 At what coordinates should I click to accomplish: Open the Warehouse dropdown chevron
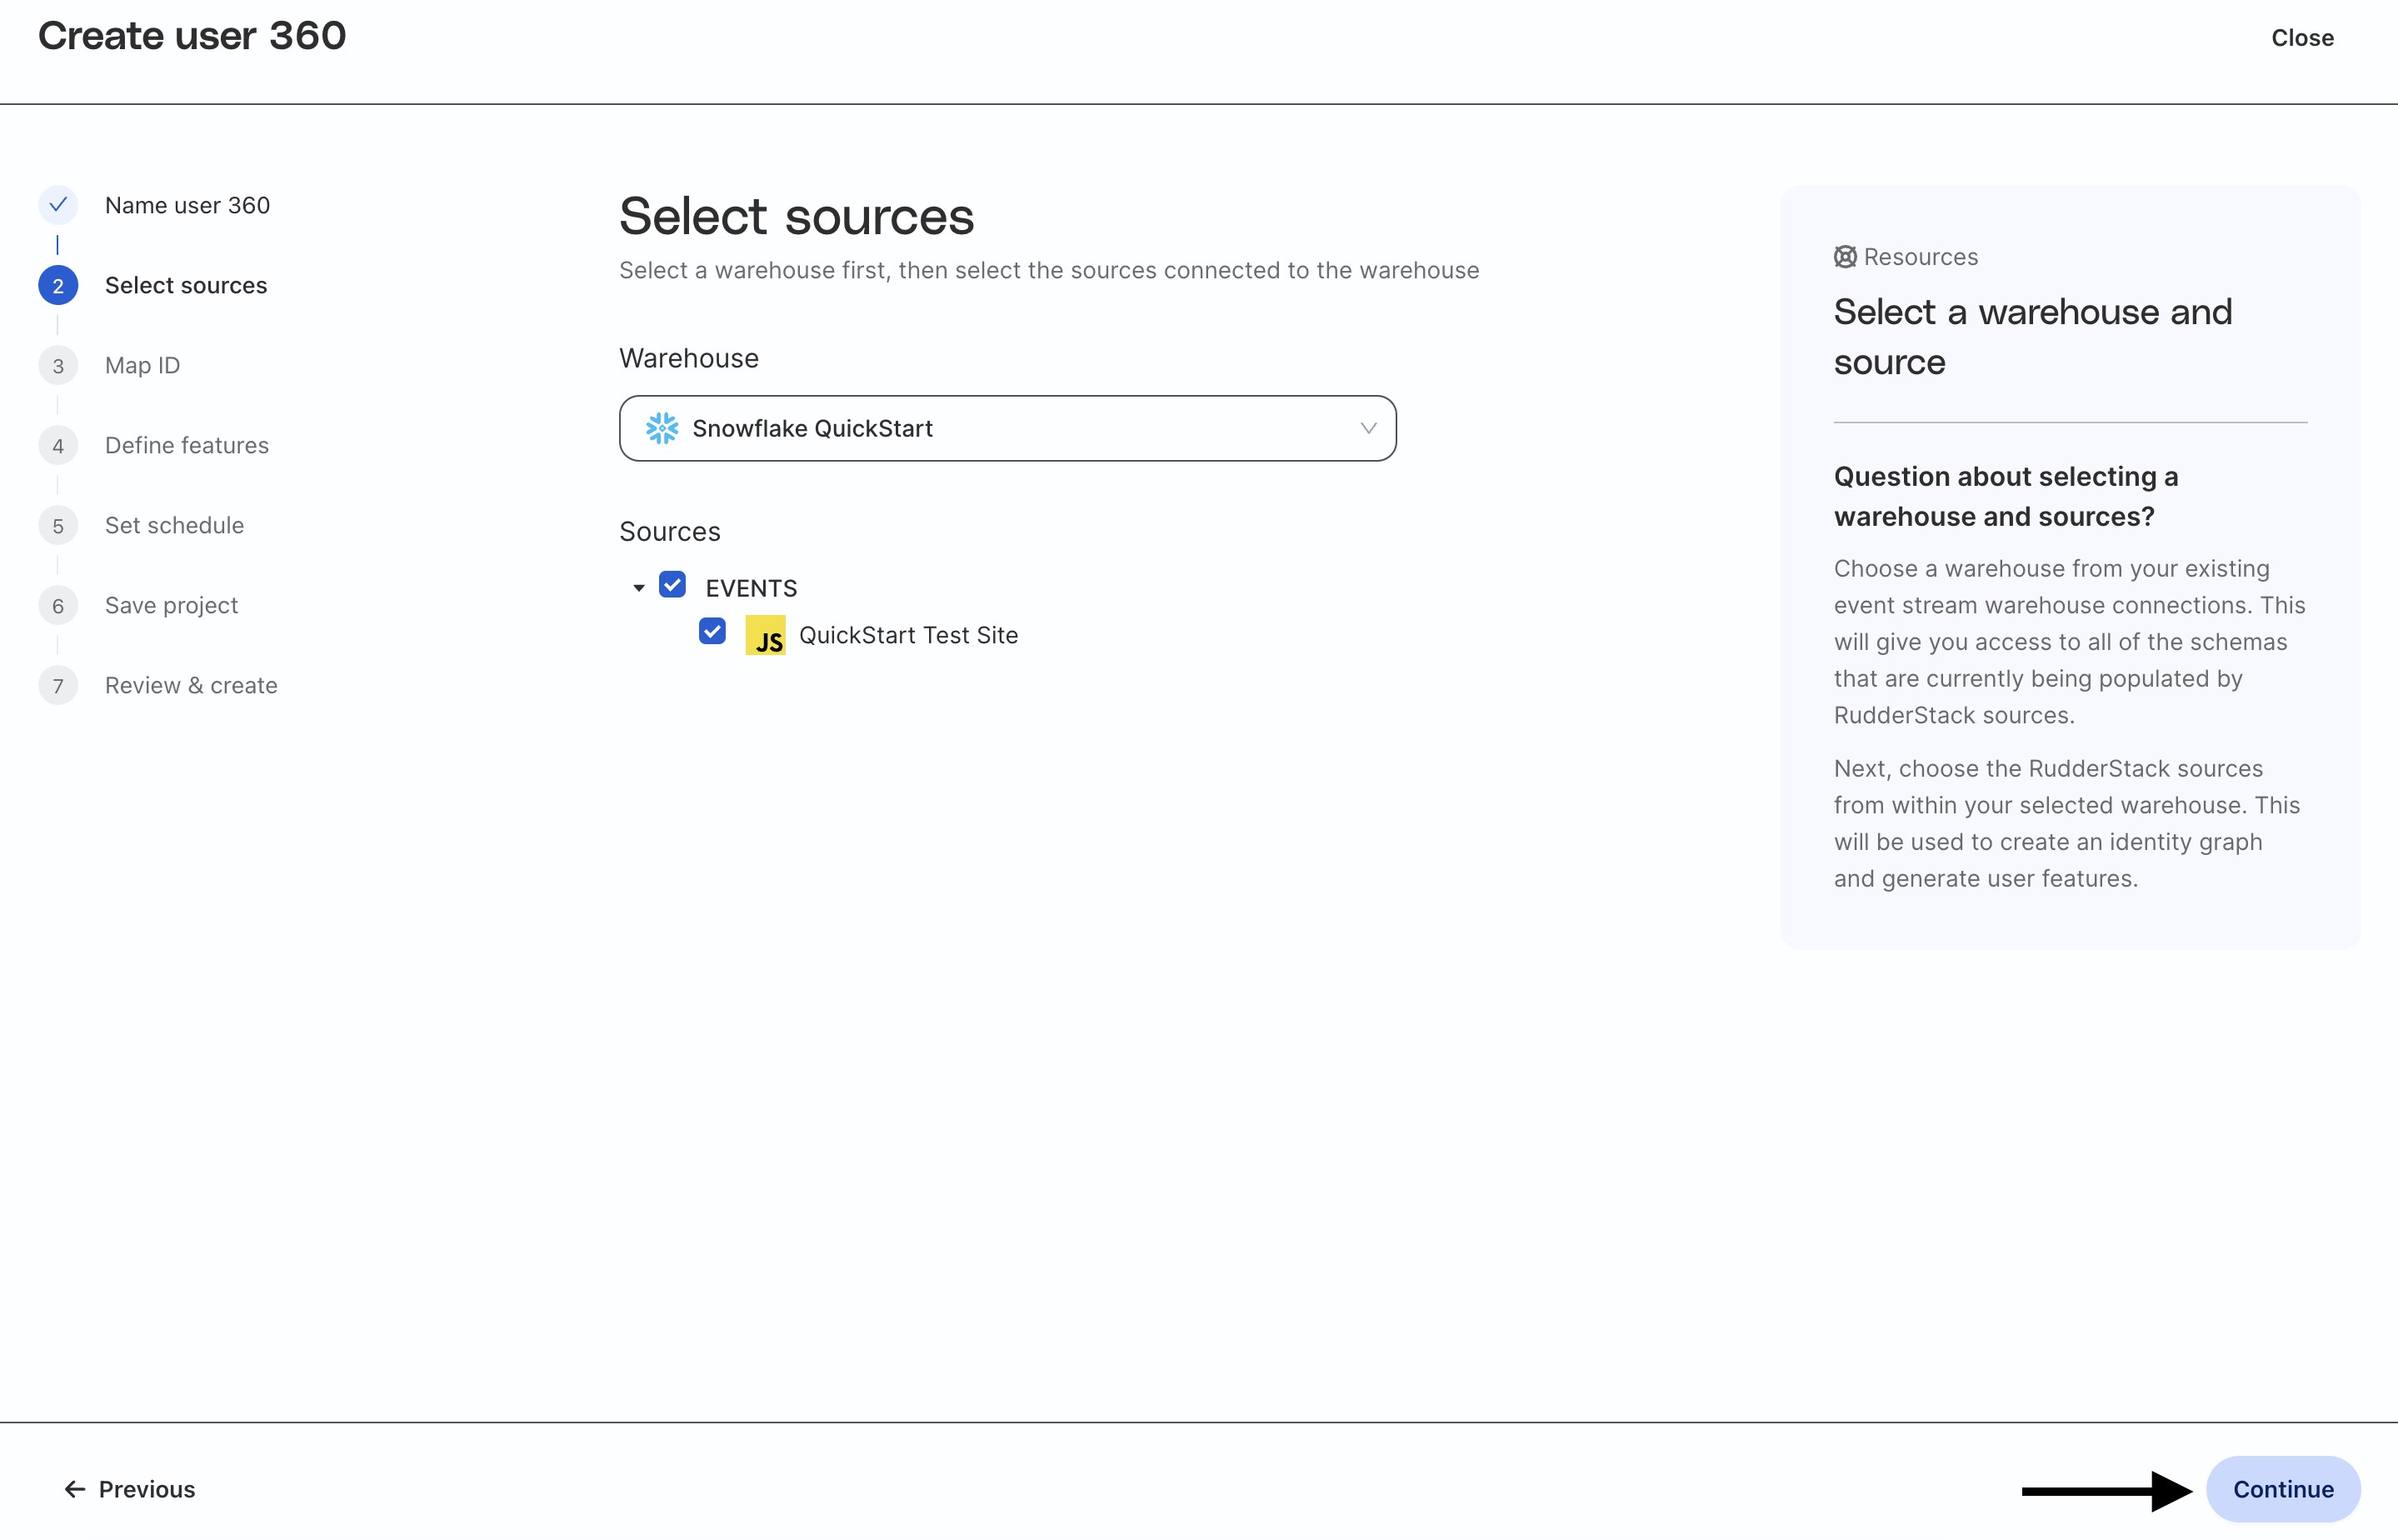(1368, 428)
